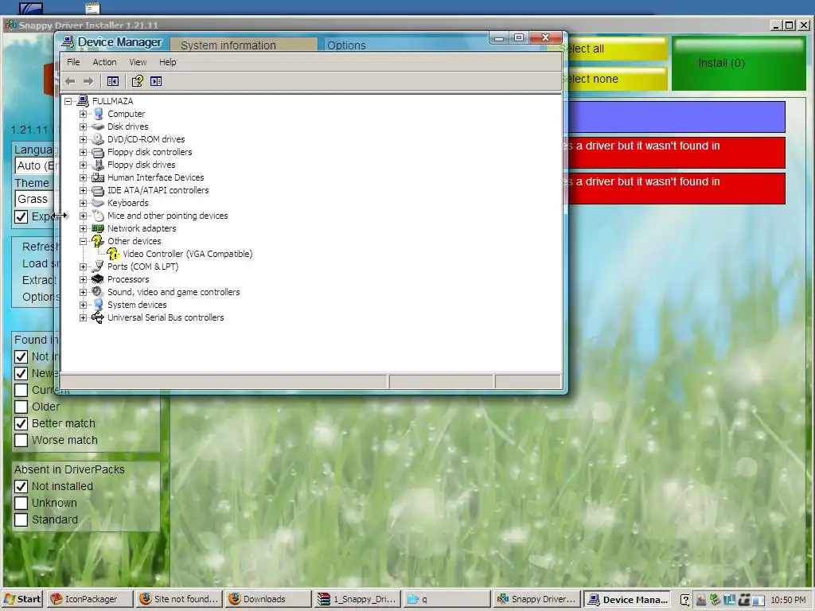Open the Start menu
The image size is (815, 611).
click(23, 599)
